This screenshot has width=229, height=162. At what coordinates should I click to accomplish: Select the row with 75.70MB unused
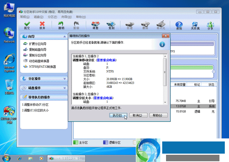tap(194, 101)
